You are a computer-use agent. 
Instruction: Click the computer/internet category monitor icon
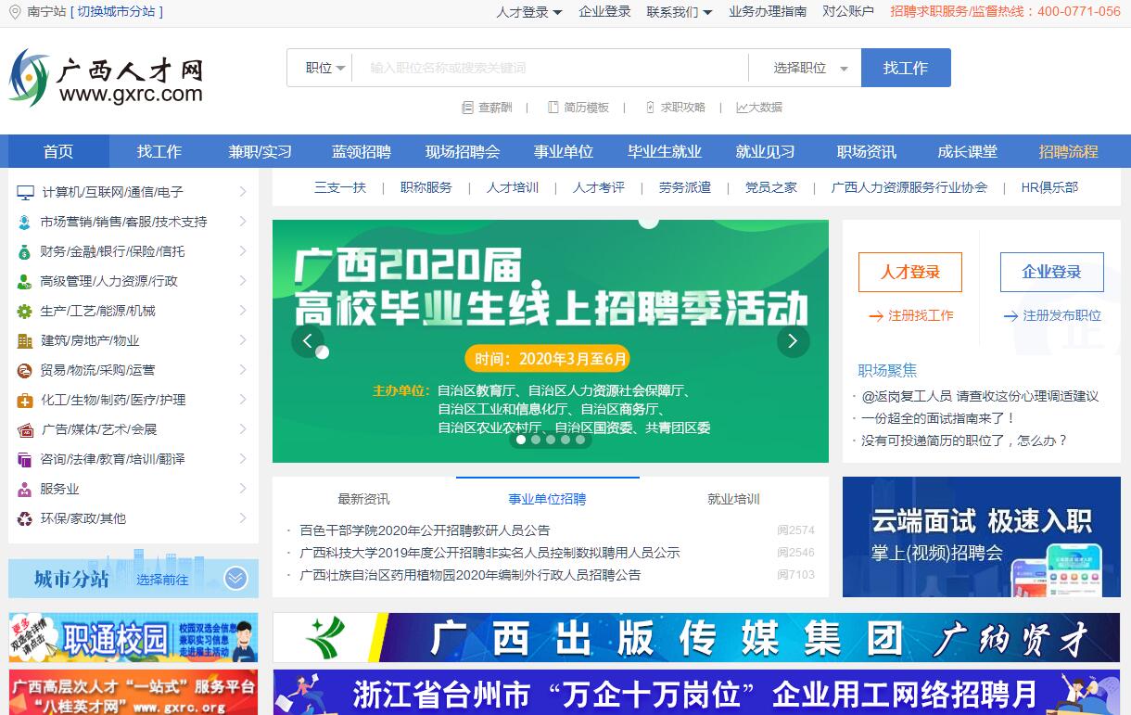[25, 193]
